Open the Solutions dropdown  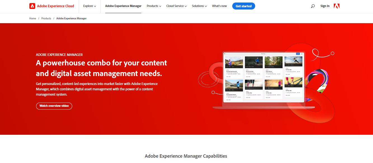point(199,6)
